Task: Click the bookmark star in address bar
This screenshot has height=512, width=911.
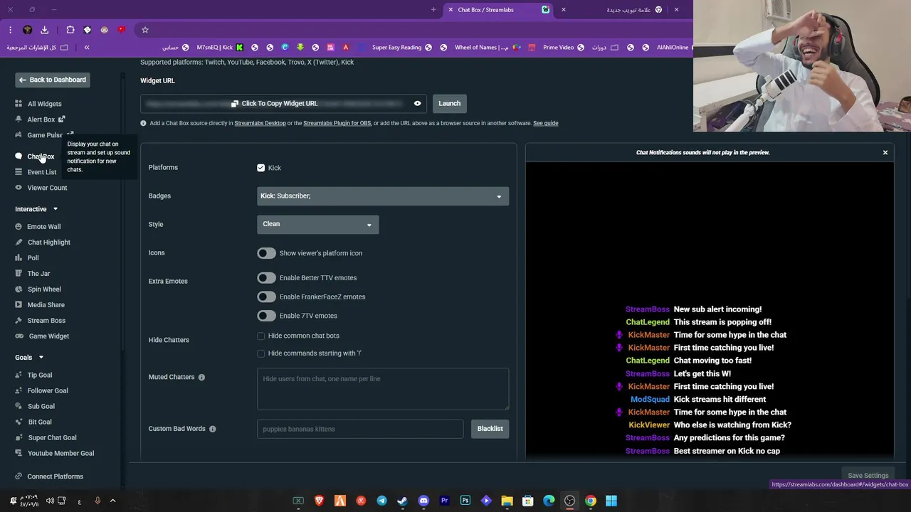Action: (x=145, y=30)
